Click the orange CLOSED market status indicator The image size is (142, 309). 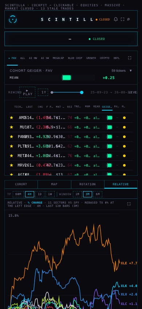pyautogui.click(x=103, y=19)
